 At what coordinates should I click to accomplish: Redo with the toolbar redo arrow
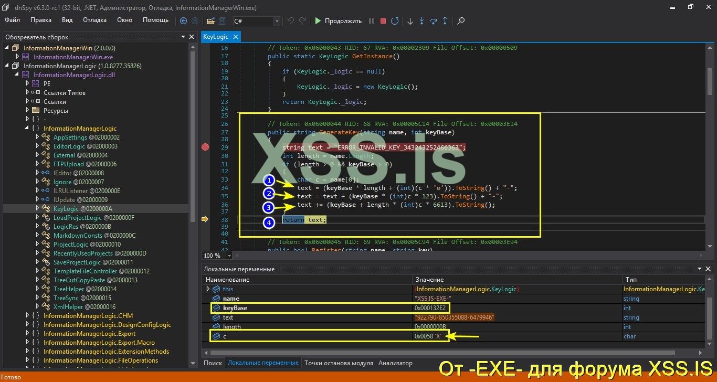[x=302, y=21]
